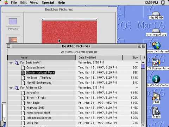Sort the list by Date Modified column

pyautogui.click(x=99, y=58)
